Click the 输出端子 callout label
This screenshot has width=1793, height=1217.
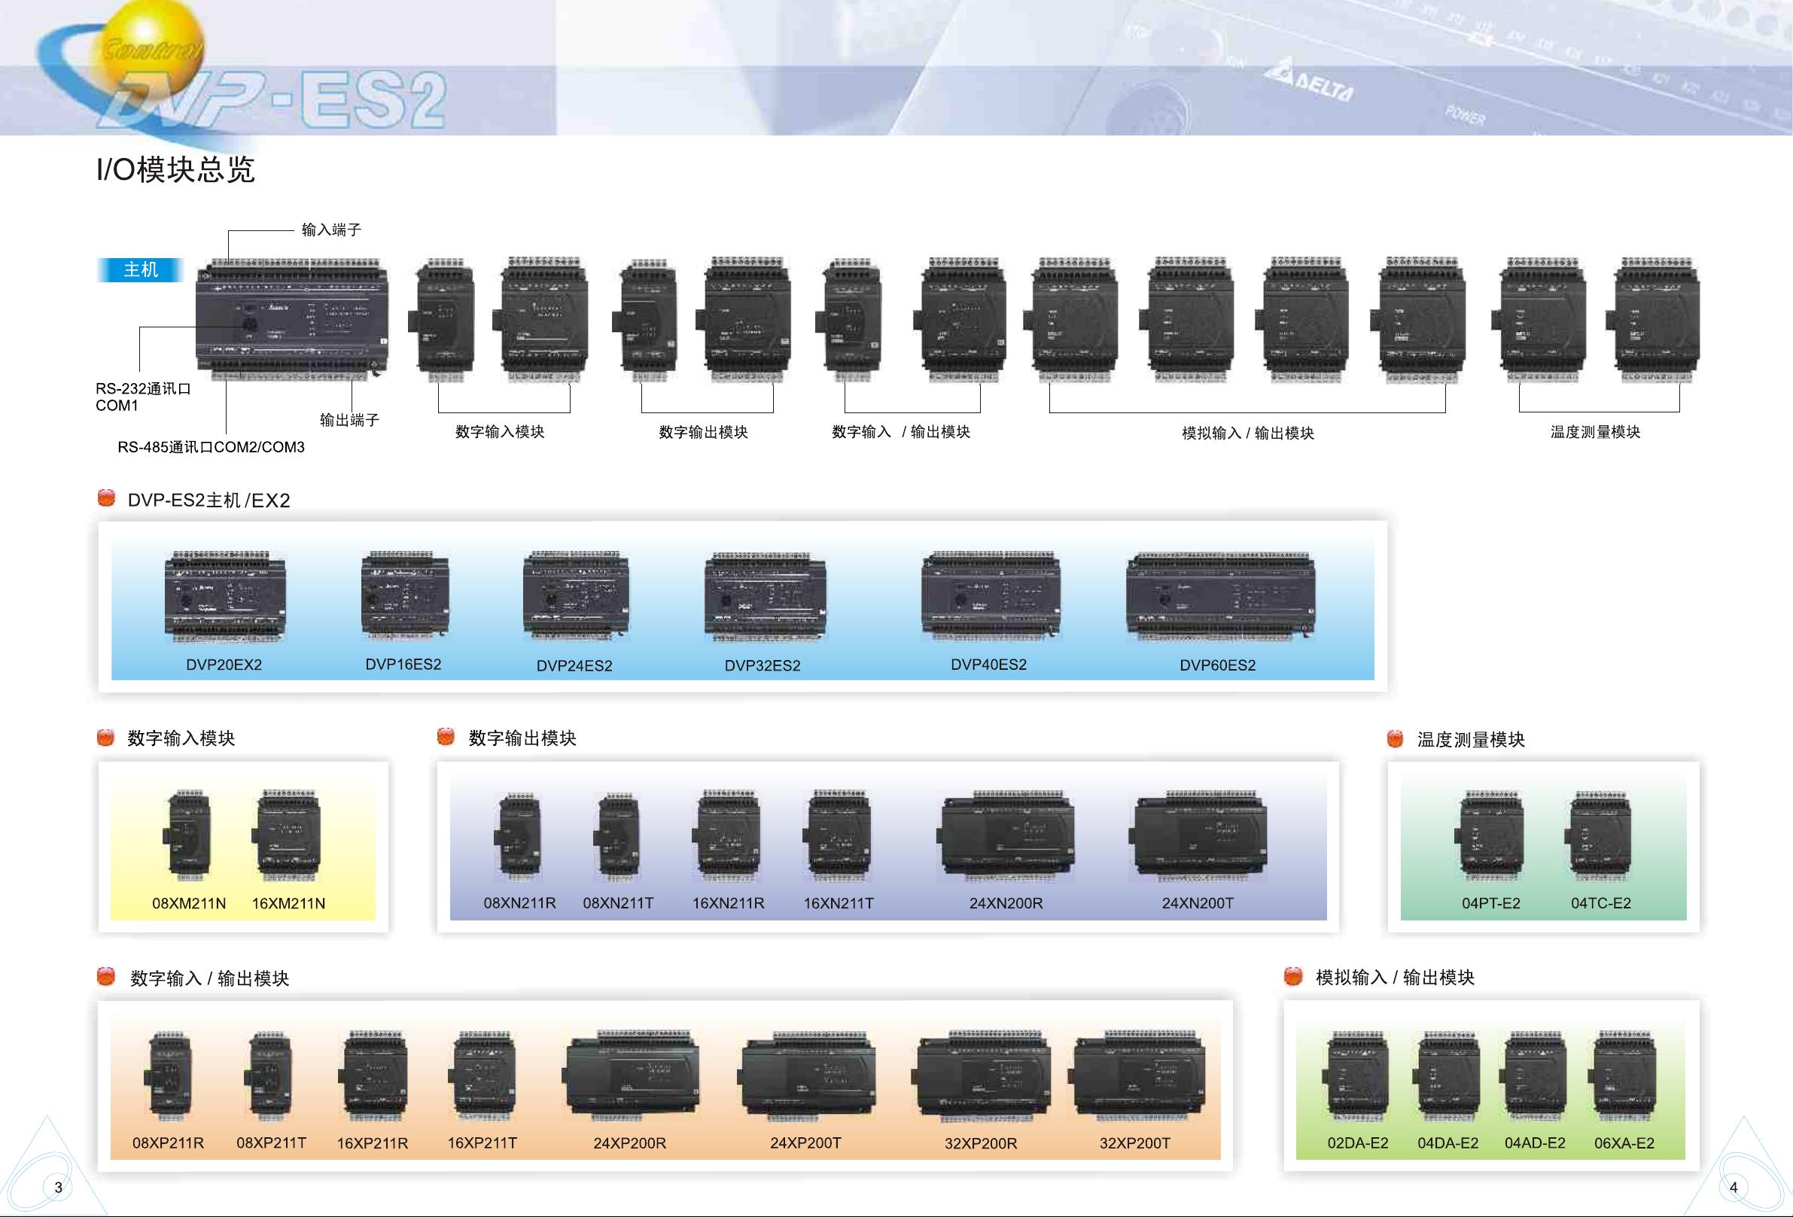tap(349, 420)
